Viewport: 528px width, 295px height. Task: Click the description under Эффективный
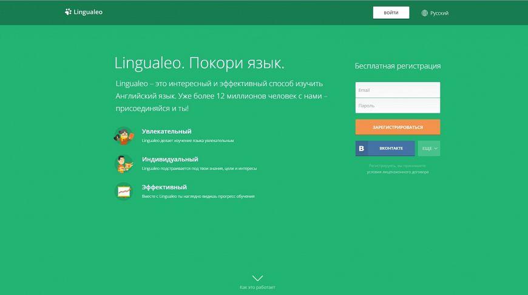[198, 196]
